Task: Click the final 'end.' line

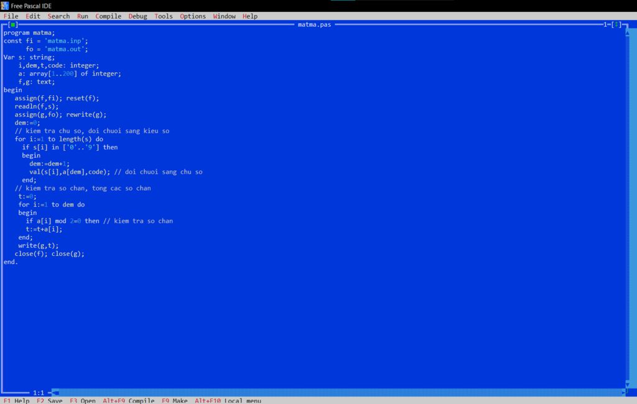Action: coord(11,261)
